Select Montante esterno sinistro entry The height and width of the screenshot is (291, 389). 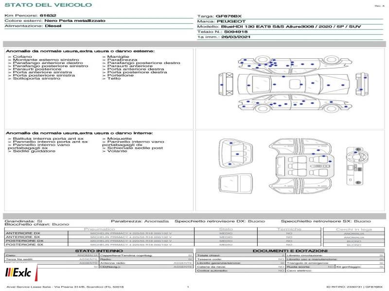tap(43, 60)
